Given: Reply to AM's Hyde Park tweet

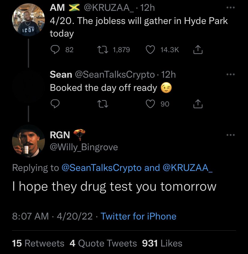Looking at the screenshot, I should tap(55, 49).
